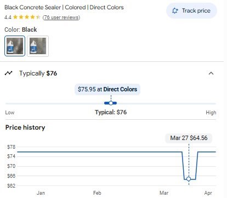Click the Price history heading
227x198 pixels.
pyautogui.click(x=25, y=127)
